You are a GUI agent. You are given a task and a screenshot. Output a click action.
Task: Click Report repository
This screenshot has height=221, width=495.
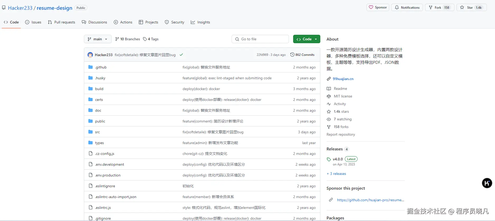(341, 134)
